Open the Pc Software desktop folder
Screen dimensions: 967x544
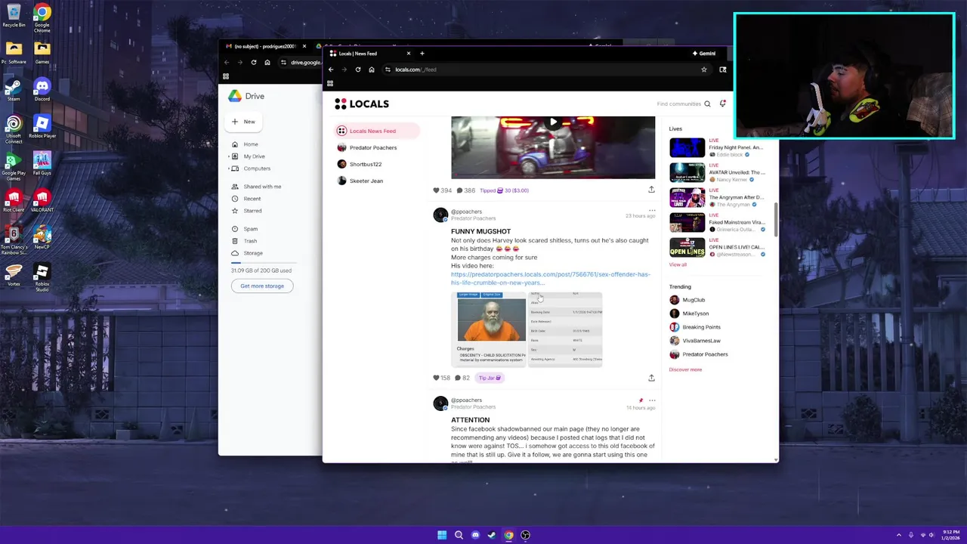(x=14, y=51)
